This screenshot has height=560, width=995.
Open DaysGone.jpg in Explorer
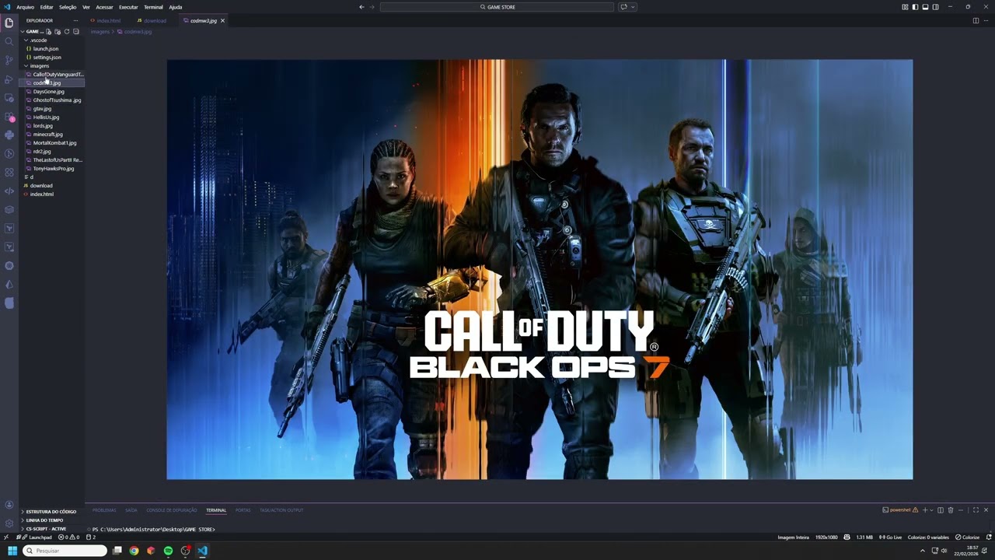click(x=48, y=92)
